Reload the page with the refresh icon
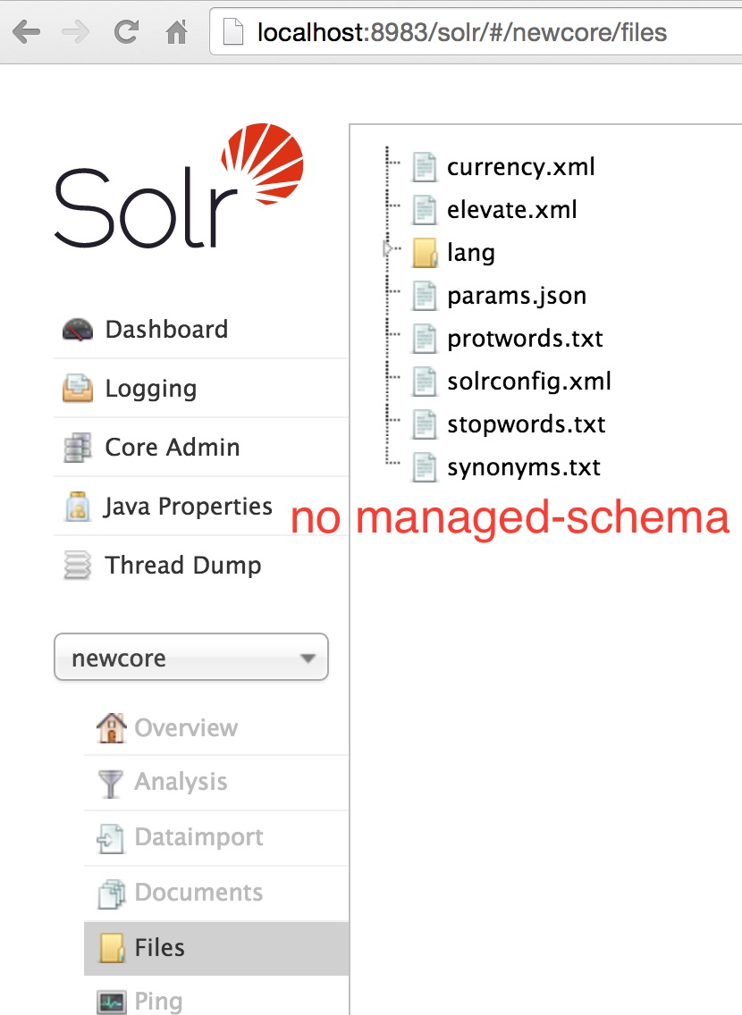742x1015 pixels. tap(126, 33)
